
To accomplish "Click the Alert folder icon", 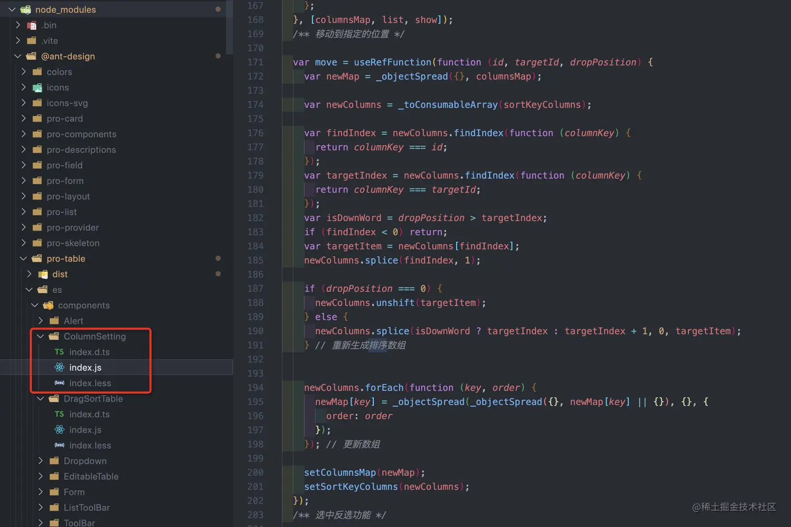I will [x=54, y=320].
